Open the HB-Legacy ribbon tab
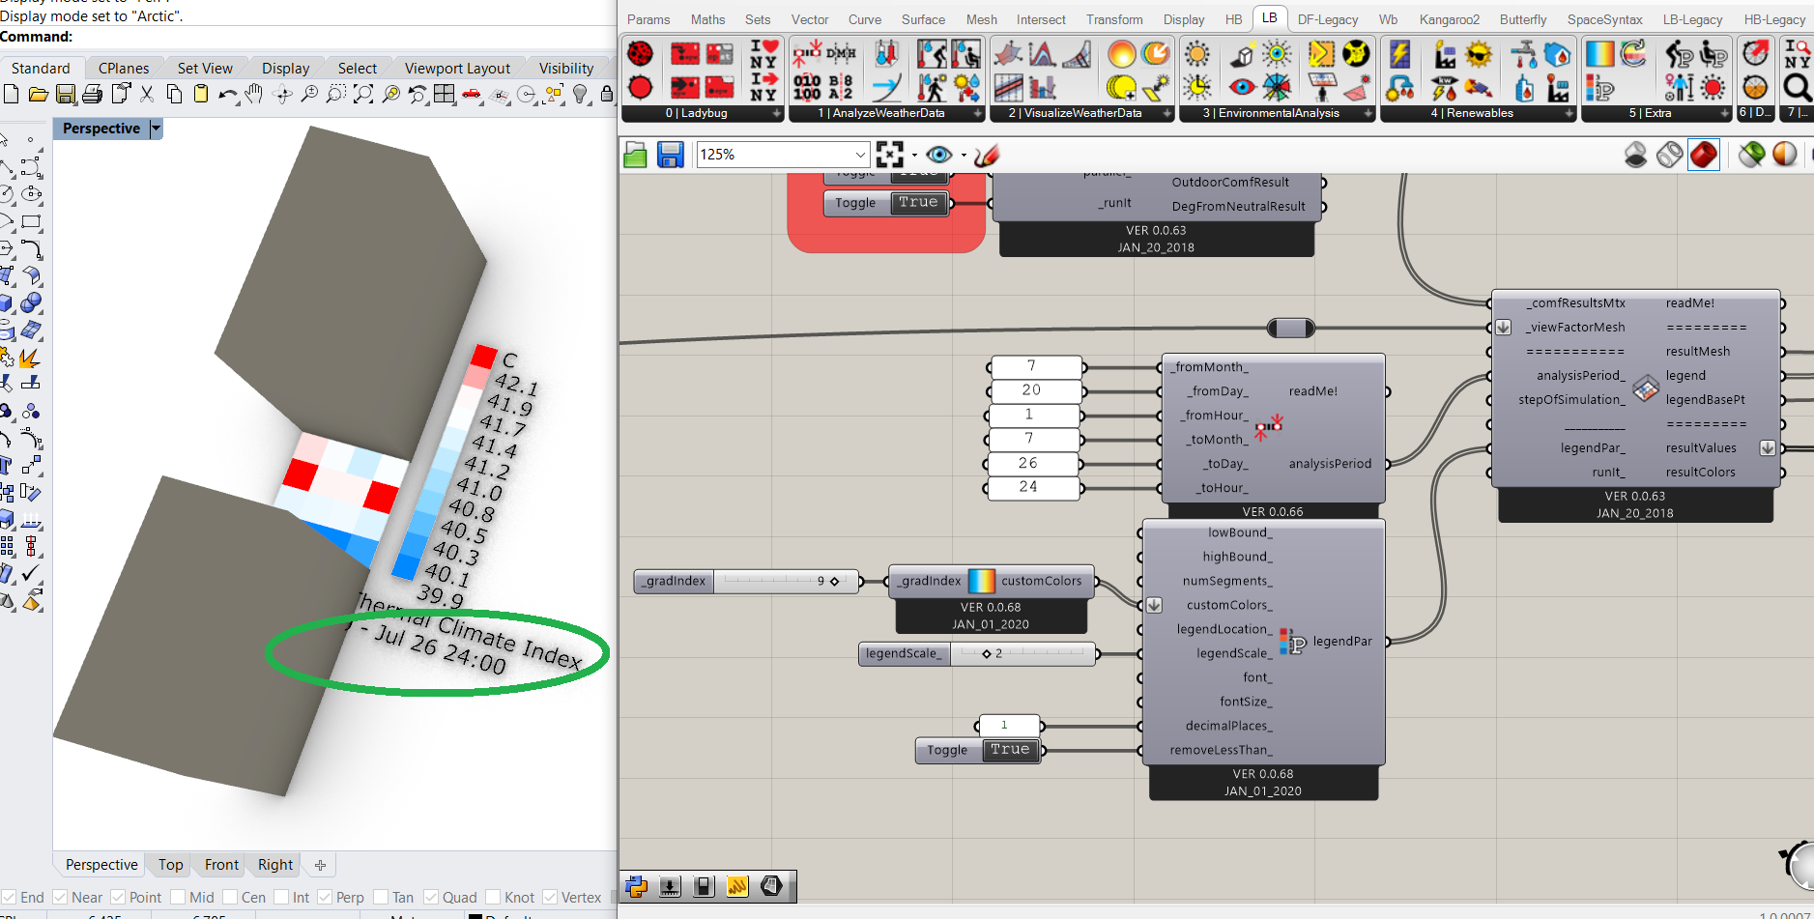This screenshot has height=919, width=1814. [x=1774, y=19]
